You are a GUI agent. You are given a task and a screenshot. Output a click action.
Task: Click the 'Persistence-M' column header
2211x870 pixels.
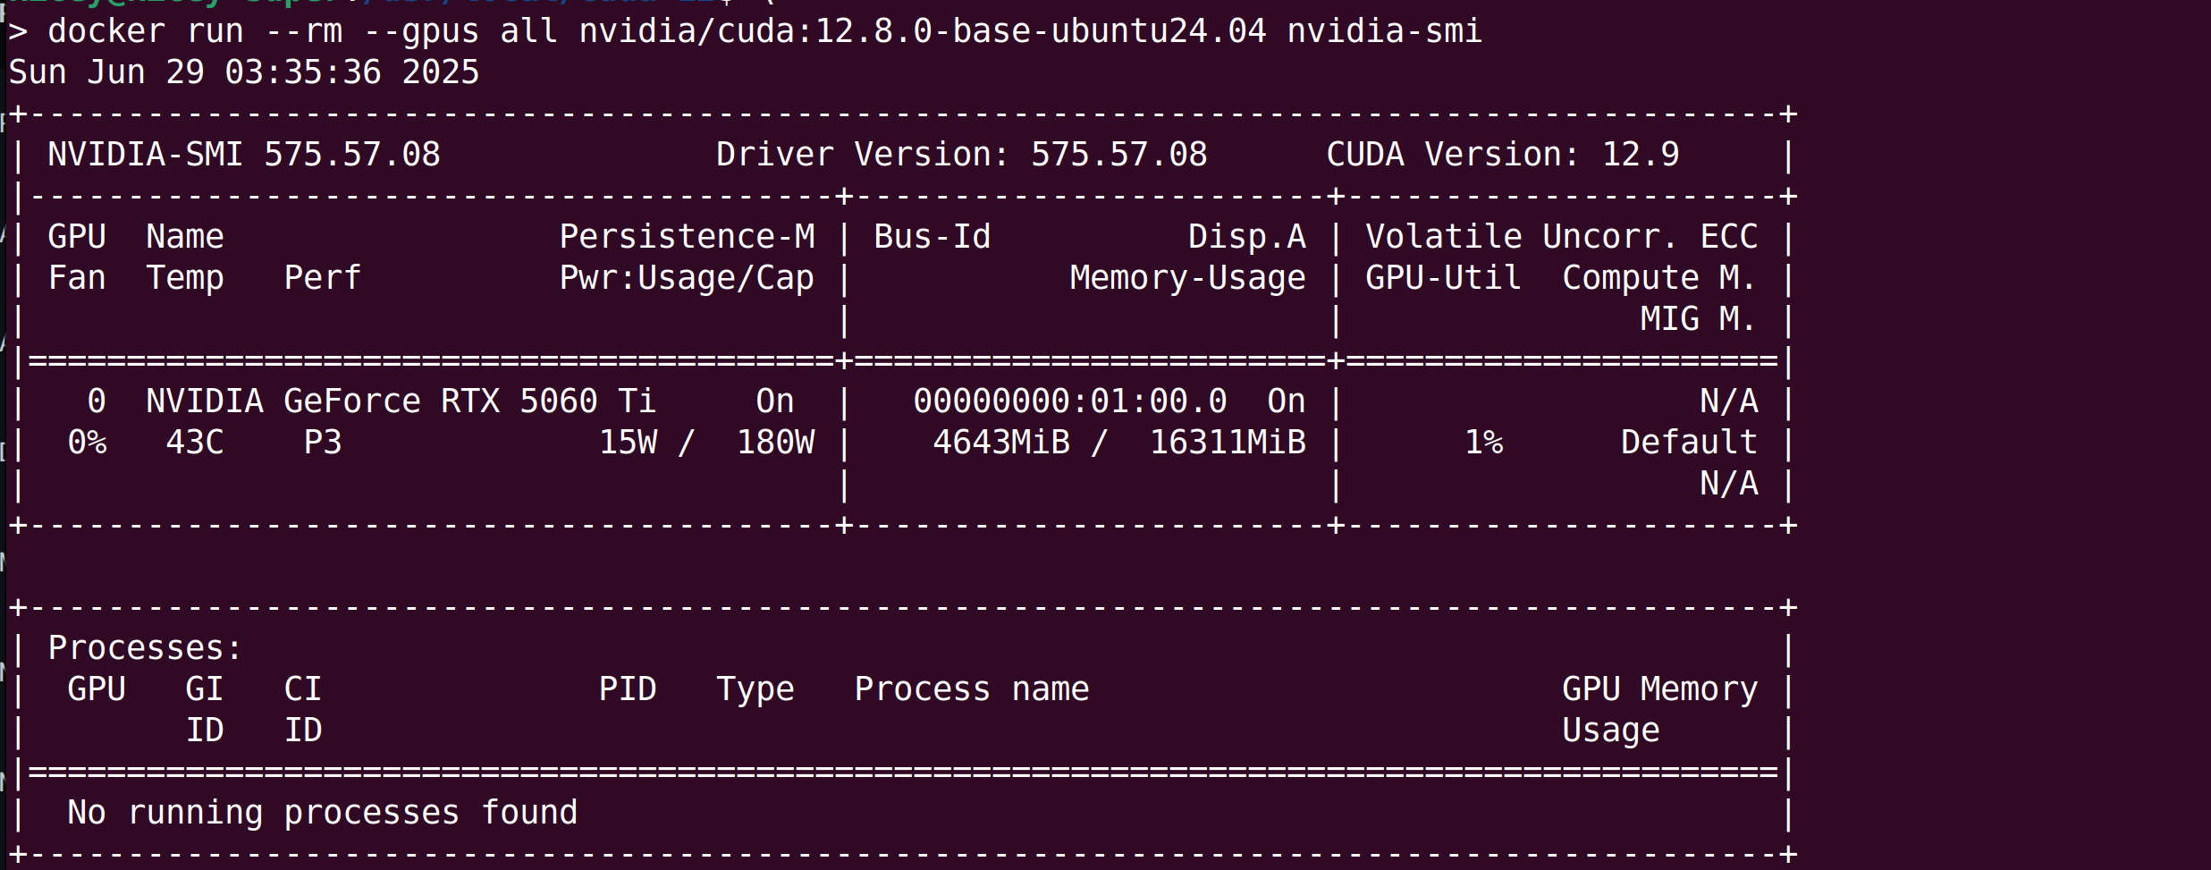click(x=687, y=237)
